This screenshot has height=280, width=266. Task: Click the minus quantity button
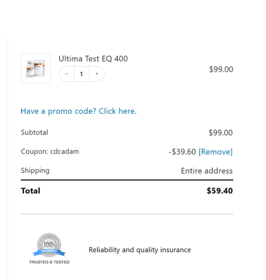coord(66,74)
